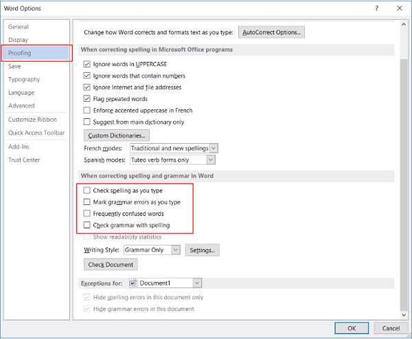Image resolution: width=412 pixels, height=339 pixels.
Task: Select the Display category
Action: [19, 40]
